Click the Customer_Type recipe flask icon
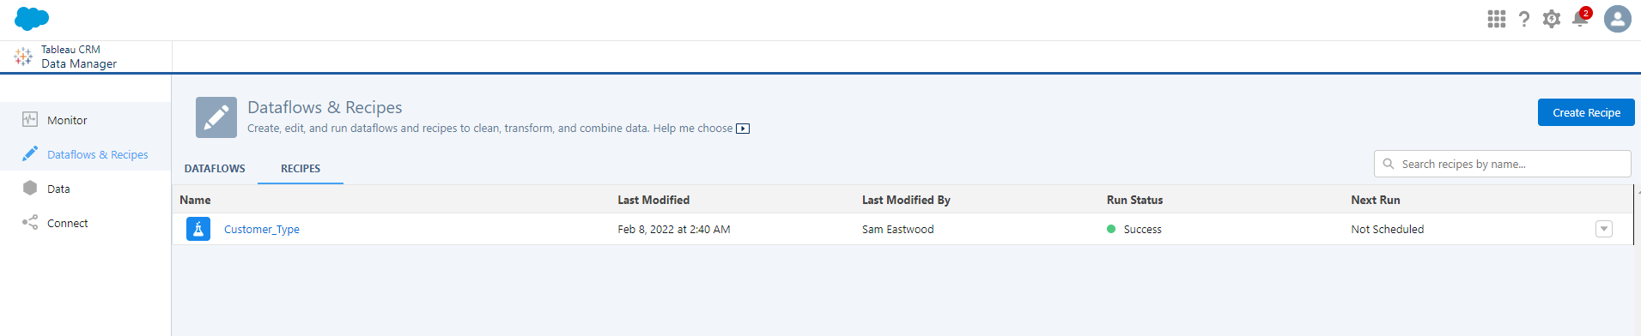This screenshot has height=336, width=1641. click(198, 229)
